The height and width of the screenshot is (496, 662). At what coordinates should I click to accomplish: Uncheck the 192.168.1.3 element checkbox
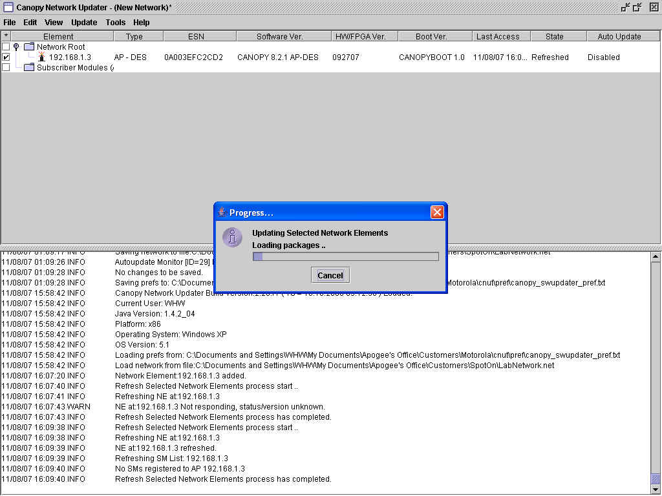[x=6, y=57]
